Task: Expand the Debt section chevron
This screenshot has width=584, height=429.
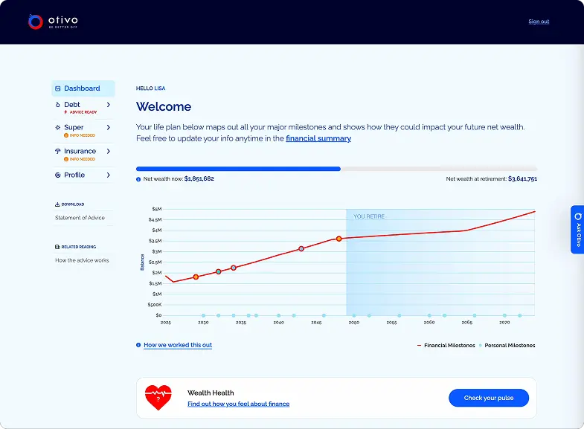Action: click(x=109, y=105)
